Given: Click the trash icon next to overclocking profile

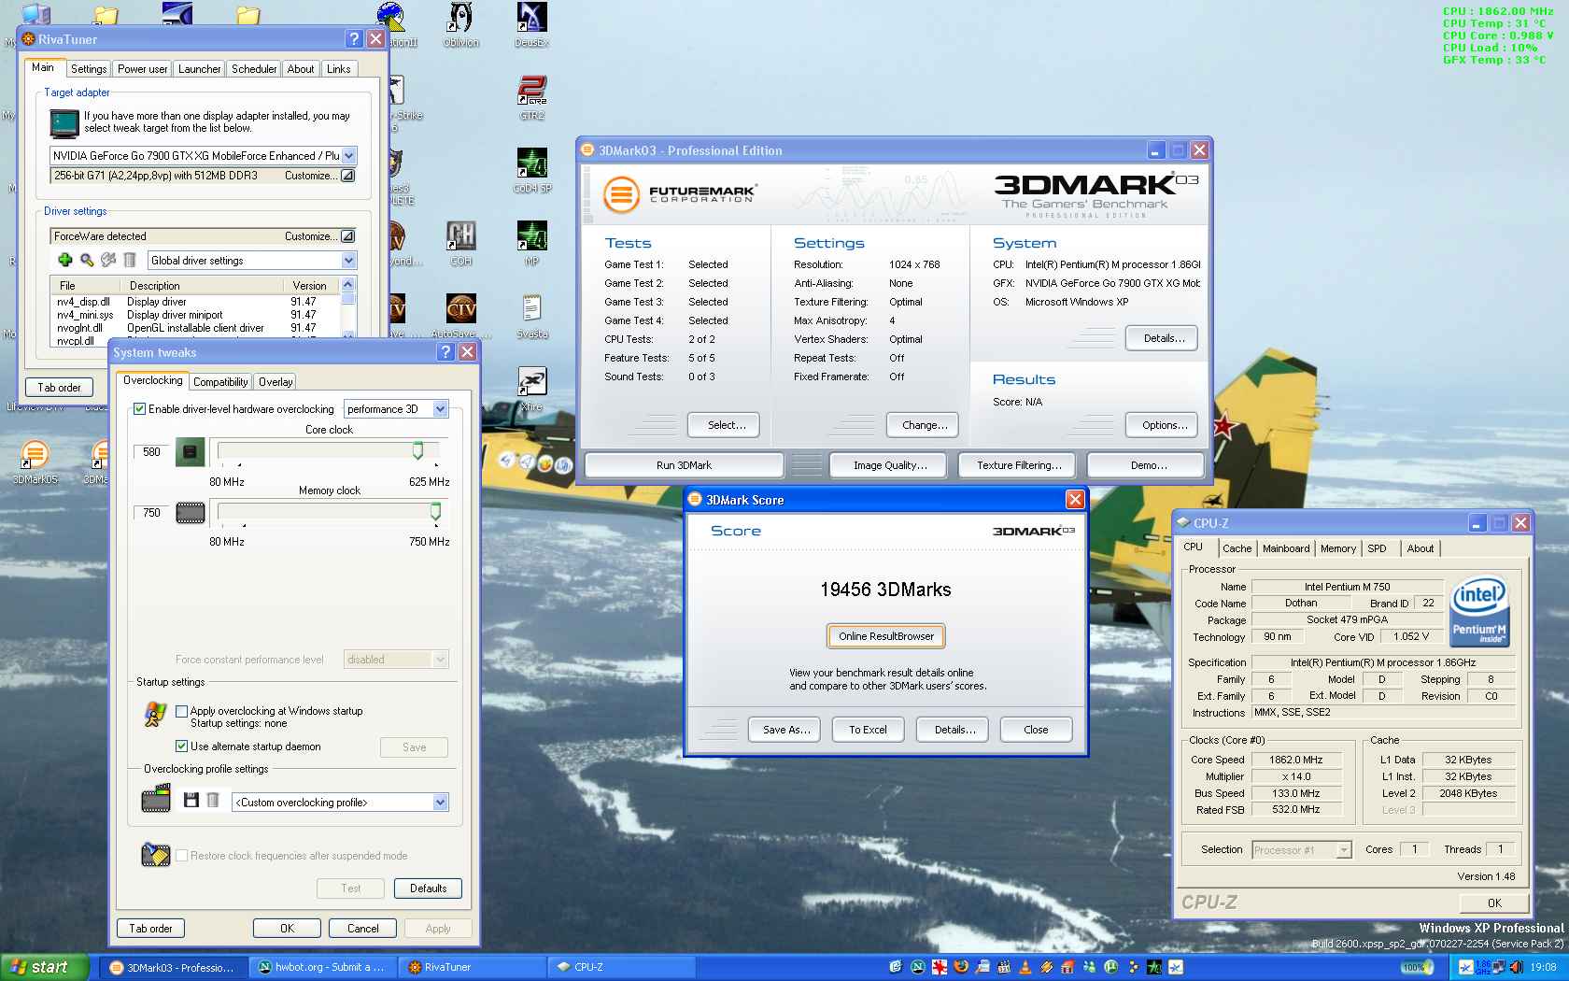Looking at the screenshot, I should [213, 801].
